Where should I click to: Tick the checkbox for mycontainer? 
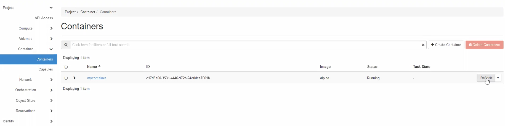66,78
